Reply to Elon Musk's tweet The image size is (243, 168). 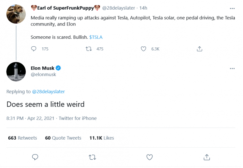click(x=35, y=157)
